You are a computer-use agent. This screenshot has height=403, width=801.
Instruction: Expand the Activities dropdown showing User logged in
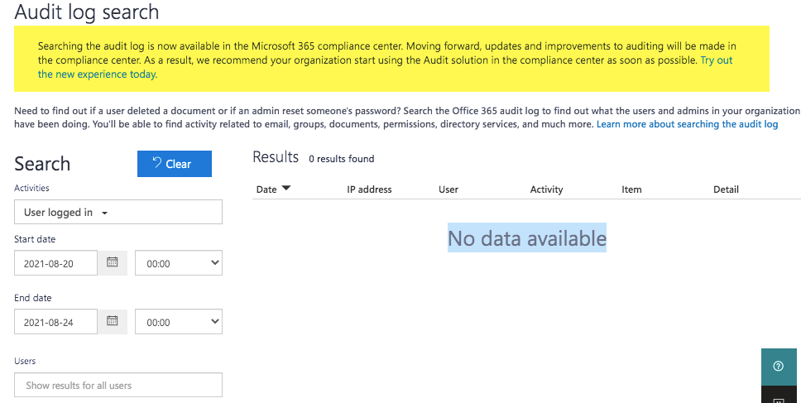(118, 213)
